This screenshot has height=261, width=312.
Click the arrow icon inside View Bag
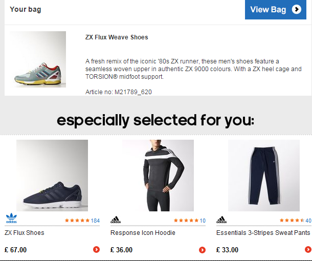pos(297,9)
